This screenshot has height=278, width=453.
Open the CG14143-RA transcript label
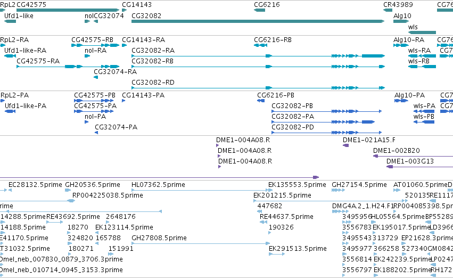pos(144,40)
